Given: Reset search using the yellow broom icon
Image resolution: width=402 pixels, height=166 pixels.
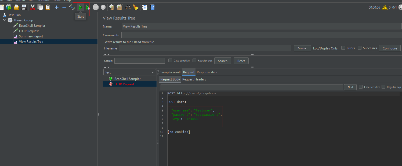Looking at the screenshot, I should [136, 7].
